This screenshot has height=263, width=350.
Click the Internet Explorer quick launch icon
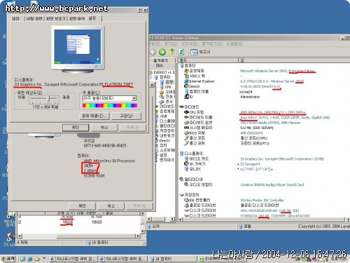[x=30, y=259]
